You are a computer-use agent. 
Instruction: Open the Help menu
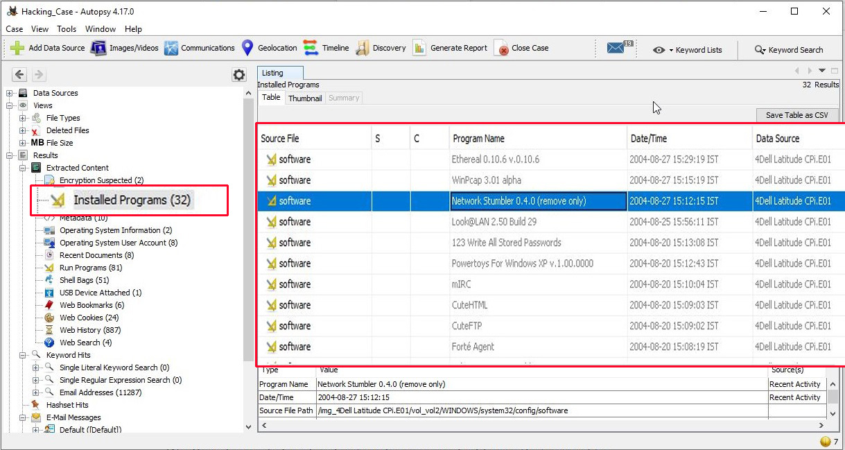click(134, 29)
